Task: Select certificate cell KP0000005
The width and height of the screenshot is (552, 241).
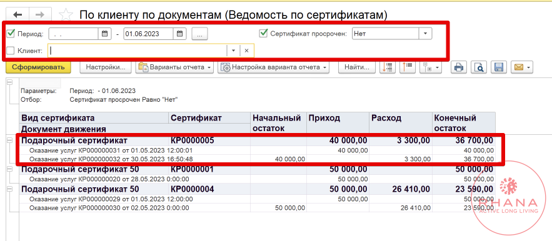Action: (x=209, y=140)
